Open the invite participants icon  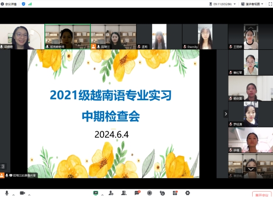point(111,193)
